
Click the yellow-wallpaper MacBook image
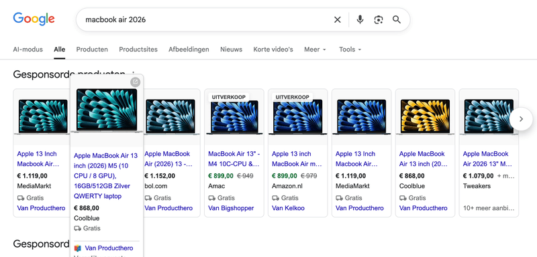point(426,118)
